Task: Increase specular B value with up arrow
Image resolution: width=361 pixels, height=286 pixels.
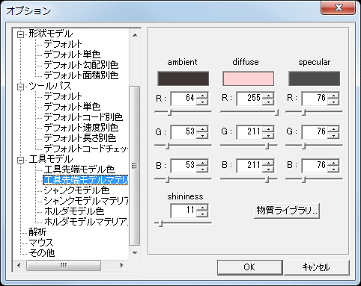Action: coord(333,163)
